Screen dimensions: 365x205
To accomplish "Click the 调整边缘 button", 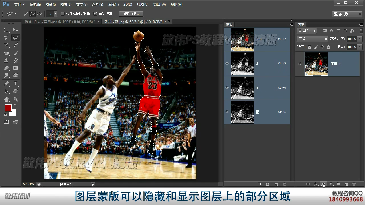I will [131, 14].
